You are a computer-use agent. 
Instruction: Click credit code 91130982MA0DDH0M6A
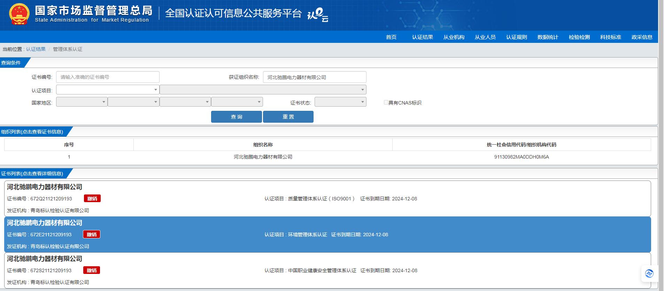point(522,157)
